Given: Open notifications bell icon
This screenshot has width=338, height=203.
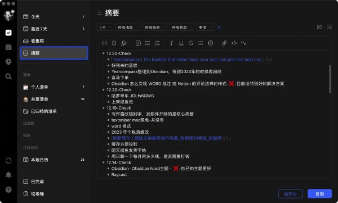Looking at the screenshot, I should pos(8,175).
